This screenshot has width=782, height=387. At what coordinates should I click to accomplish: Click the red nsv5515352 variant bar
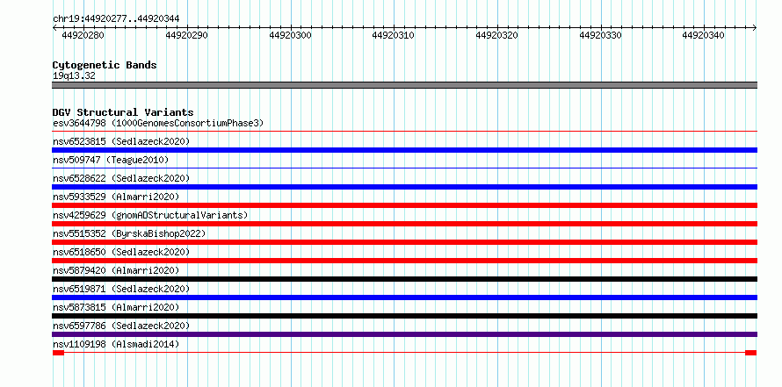pos(404,242)
